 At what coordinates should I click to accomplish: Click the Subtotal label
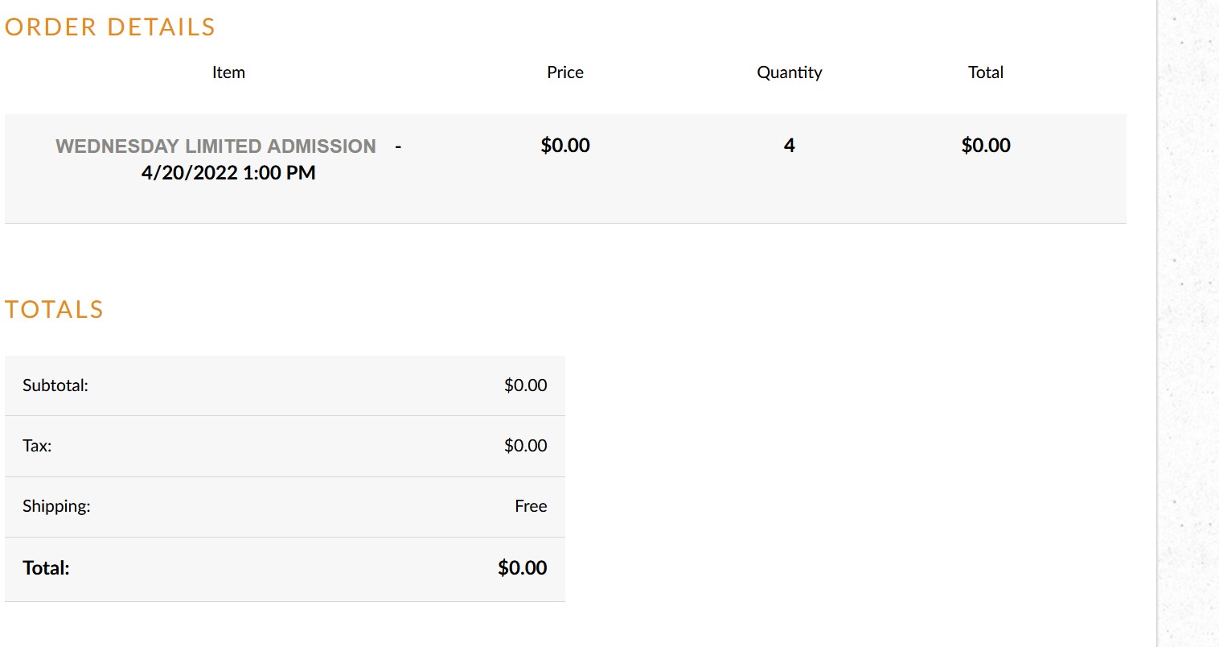tap(55, 385)
